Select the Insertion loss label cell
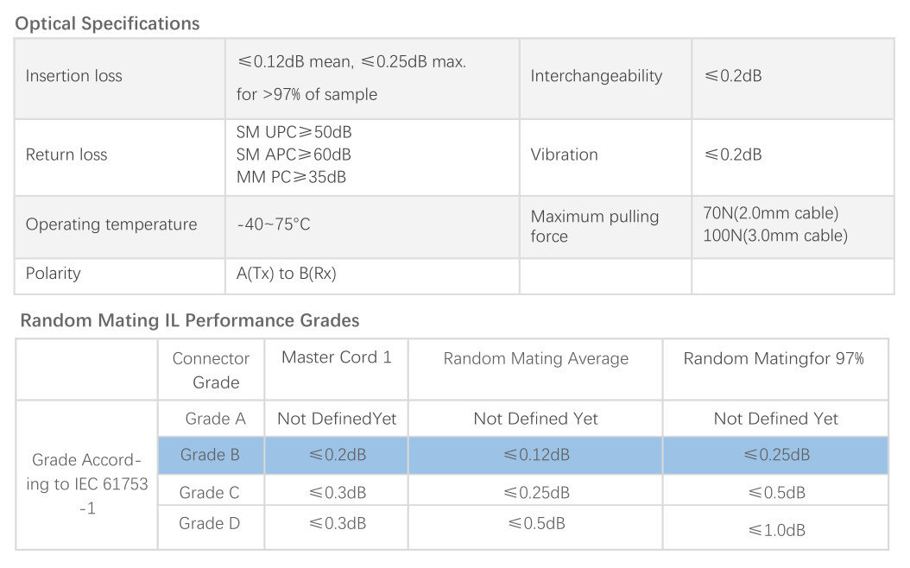Viewport: 910px width, 568px height. pyautogui.click(x=74, y=76)
